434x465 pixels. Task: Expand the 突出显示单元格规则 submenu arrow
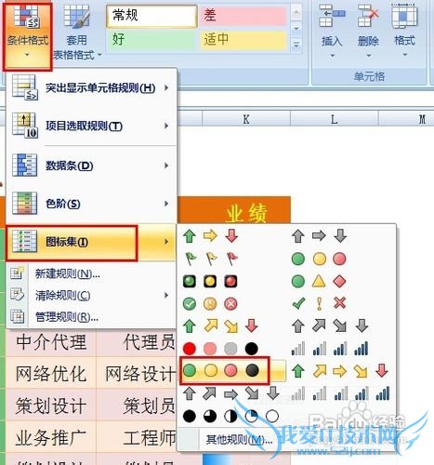(x=166, y=87)
